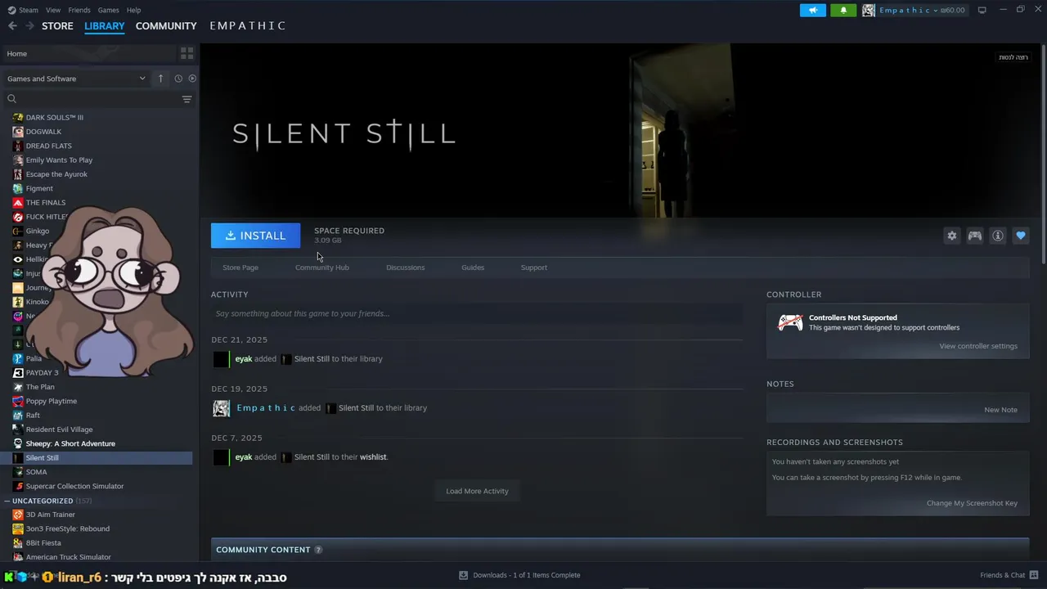Open the announcements megaphone icon
This screenshot has height=589, width=1047.
click(812, 10)
